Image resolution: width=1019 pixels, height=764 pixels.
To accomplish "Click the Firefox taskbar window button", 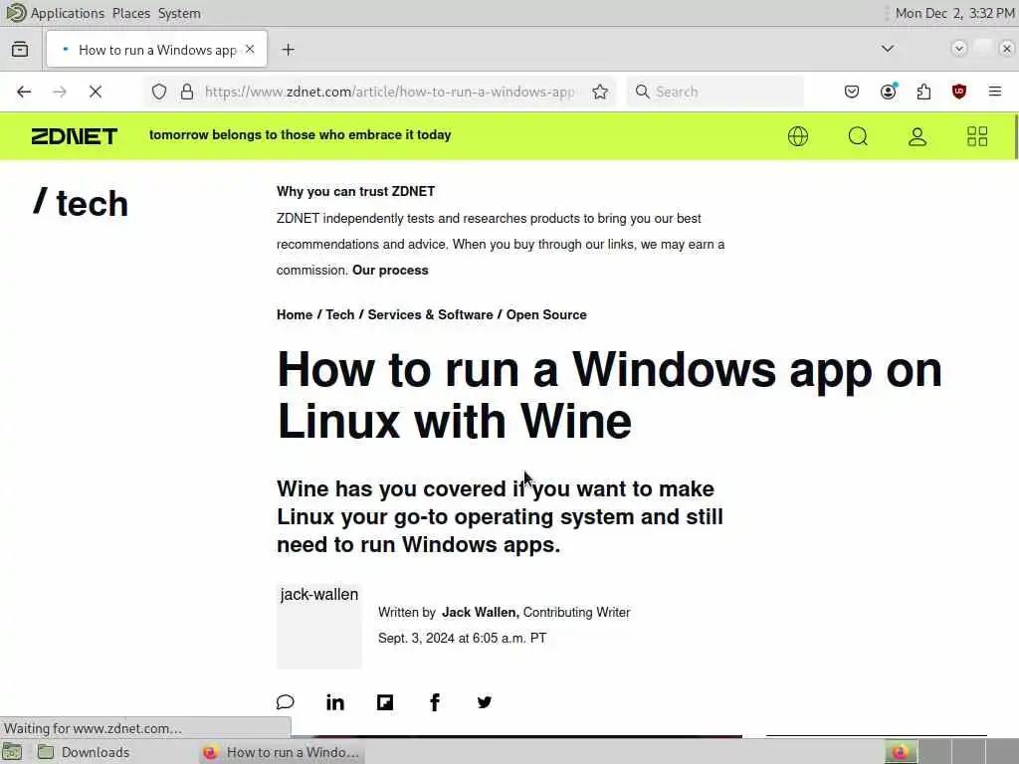I will coord(281,752).
